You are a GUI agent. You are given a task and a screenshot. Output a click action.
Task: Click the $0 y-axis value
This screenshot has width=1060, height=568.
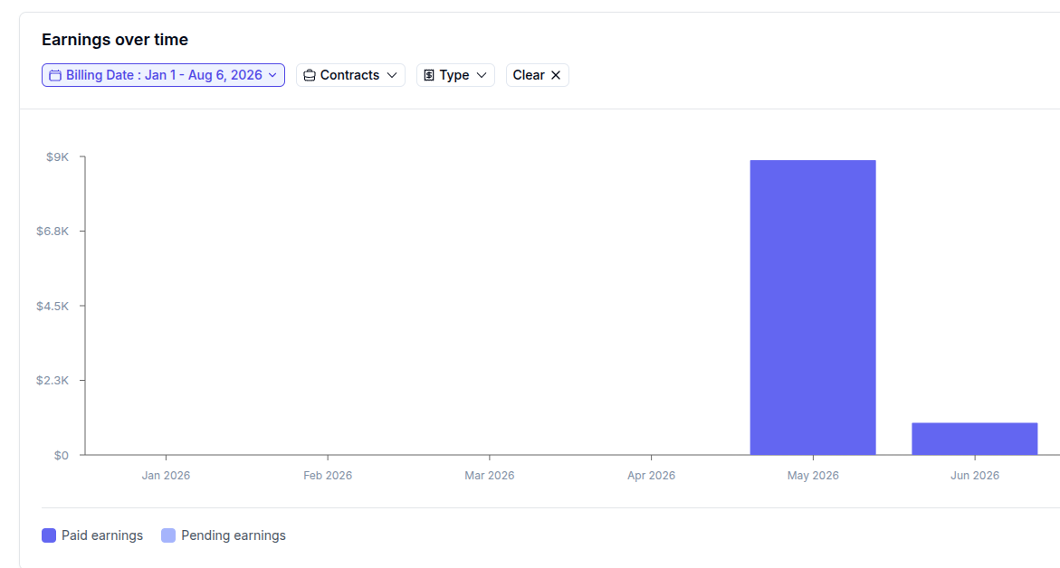(62, 455)
